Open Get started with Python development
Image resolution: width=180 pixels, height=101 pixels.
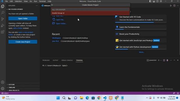[x=141, y=47]
